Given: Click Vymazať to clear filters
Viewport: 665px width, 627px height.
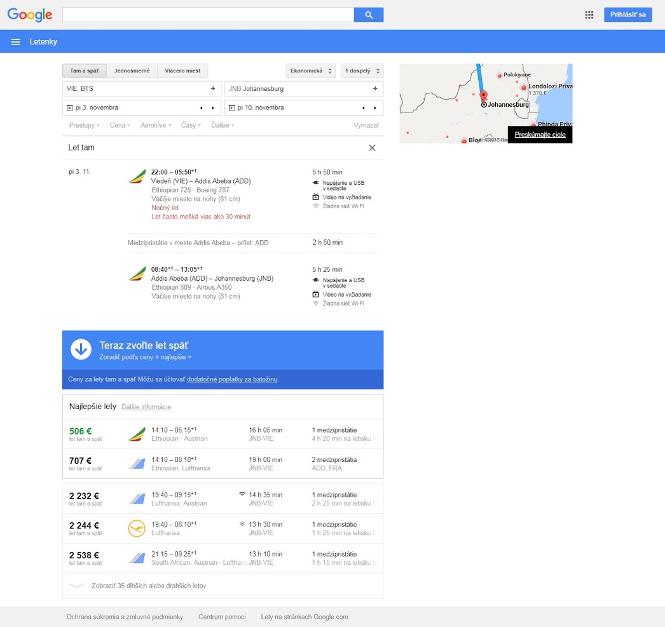Looking at the screenshot, I should coord(366,125).
